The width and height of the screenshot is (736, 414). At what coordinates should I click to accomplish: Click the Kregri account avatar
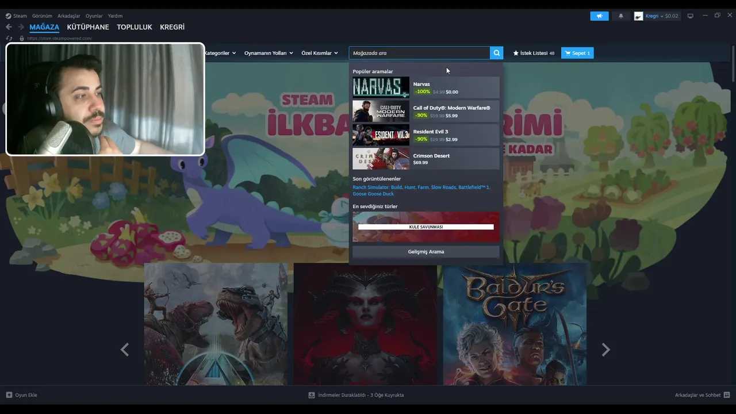click(638, 16)
